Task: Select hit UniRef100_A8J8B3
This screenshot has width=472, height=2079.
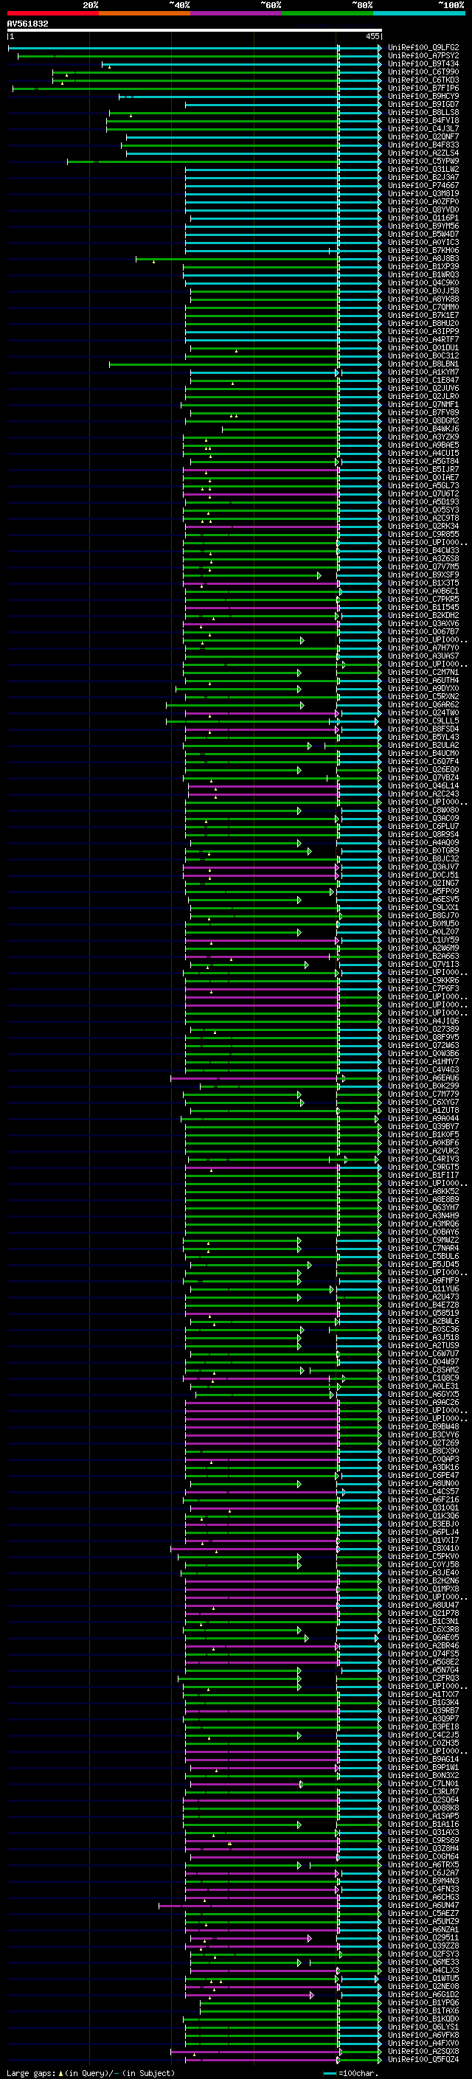Action: (423, 259)
